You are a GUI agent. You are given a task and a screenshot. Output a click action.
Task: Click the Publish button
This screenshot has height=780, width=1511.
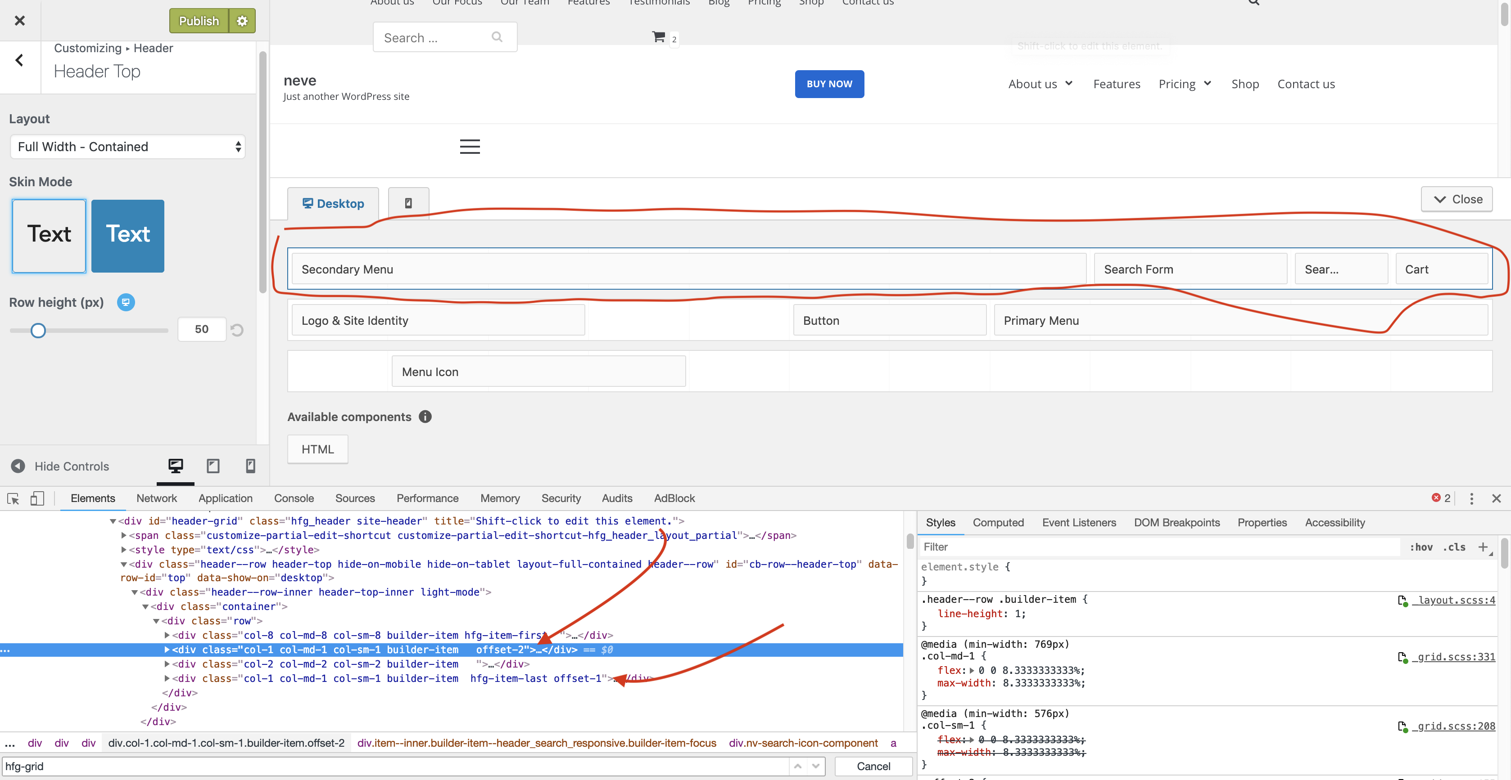point(198,21)
